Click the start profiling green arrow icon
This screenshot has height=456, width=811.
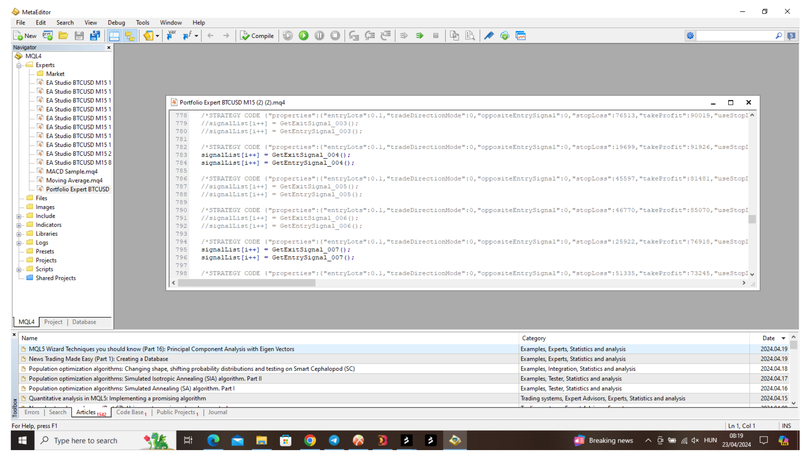[x=419, y=36]
